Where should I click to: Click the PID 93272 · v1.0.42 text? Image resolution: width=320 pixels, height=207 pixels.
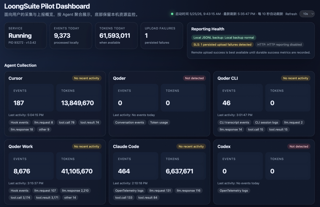(22, 43)
